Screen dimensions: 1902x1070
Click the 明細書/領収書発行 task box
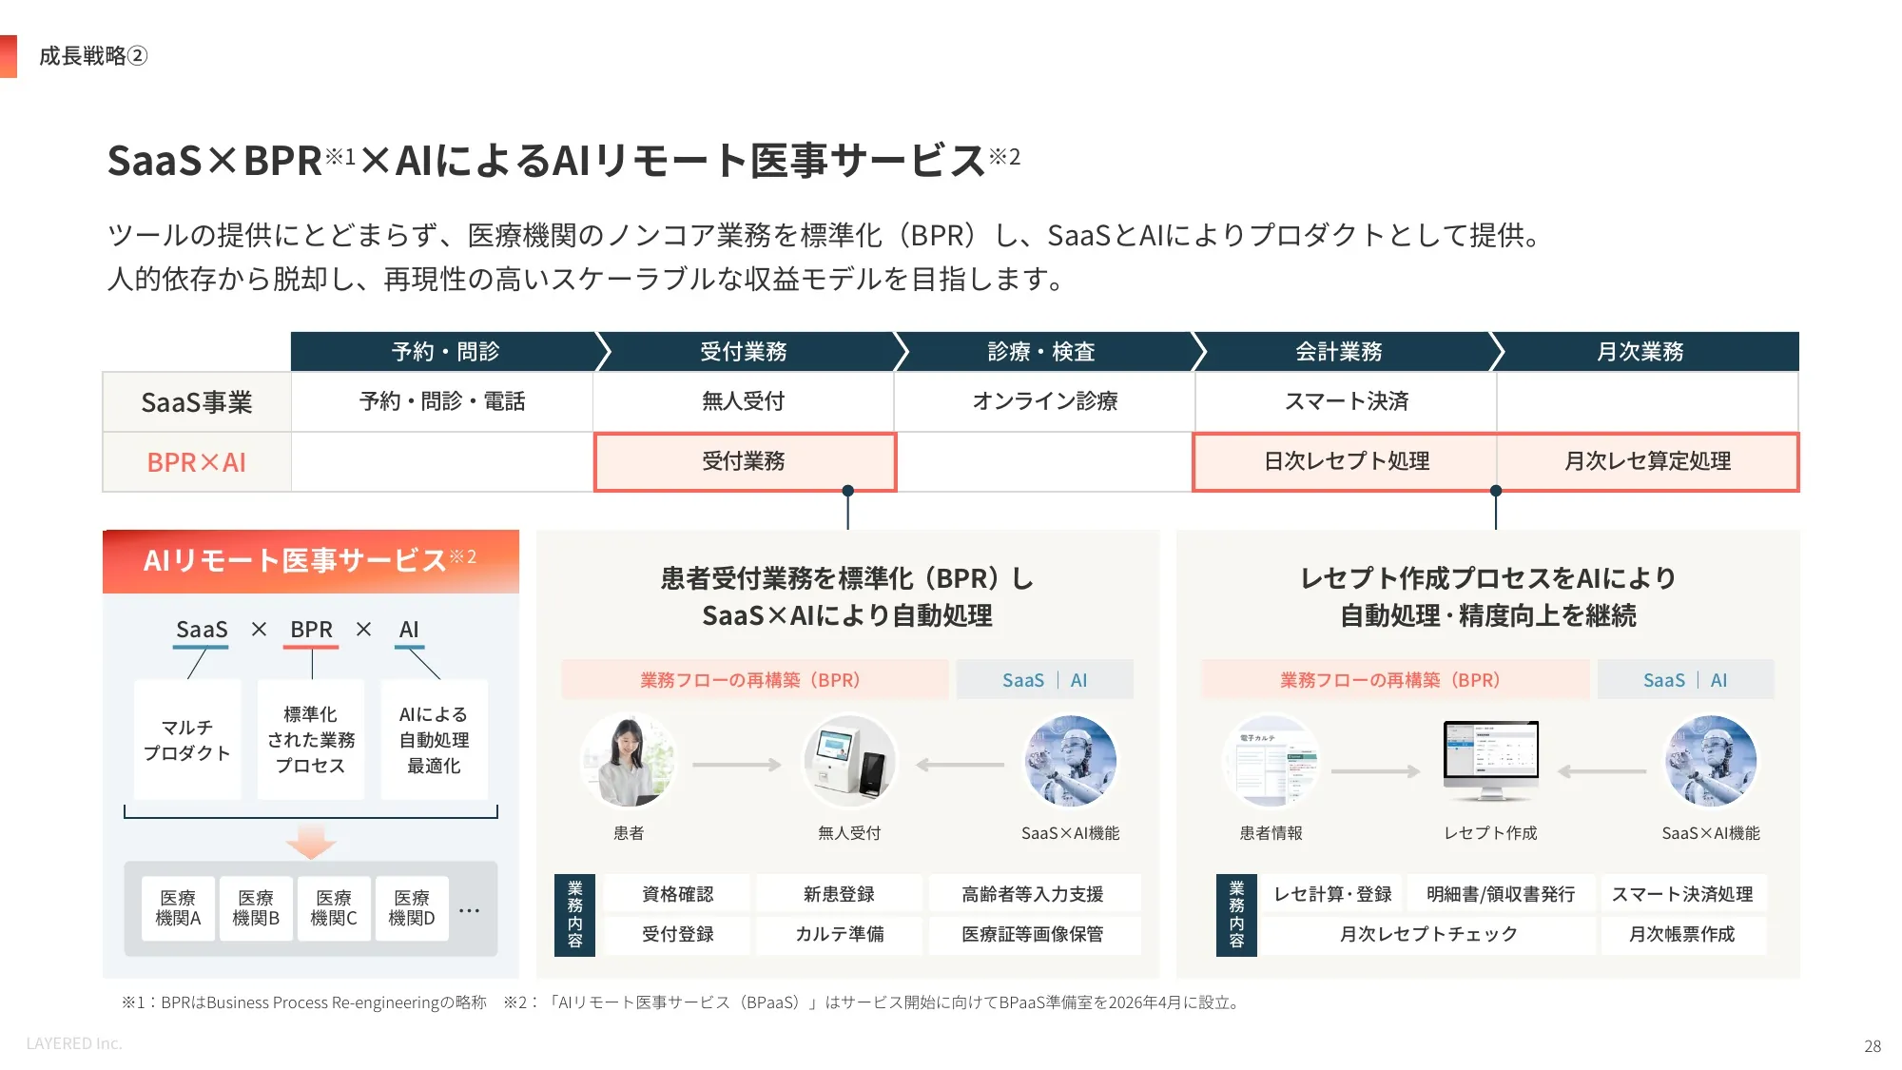click(x=1501, y=894)
